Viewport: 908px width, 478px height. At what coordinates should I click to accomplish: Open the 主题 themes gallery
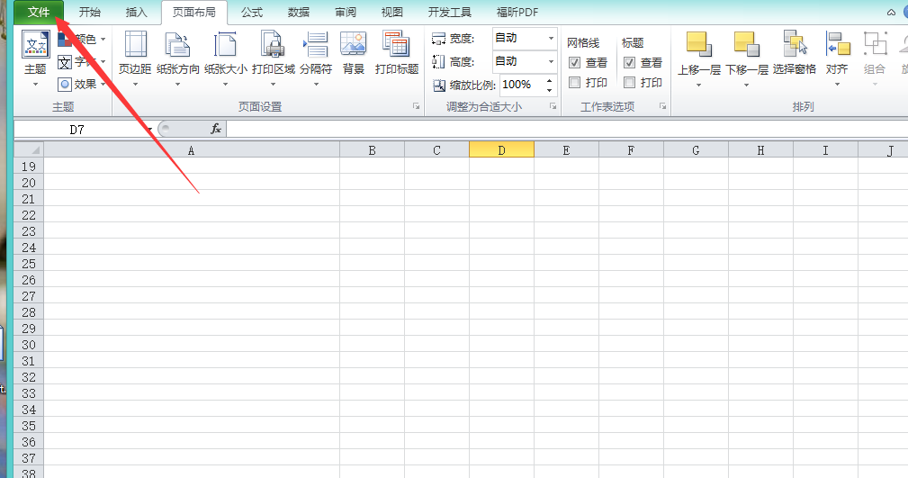pos(35,59)
